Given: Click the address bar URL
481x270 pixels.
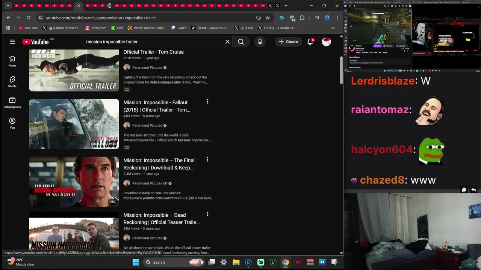Looking at the screenshot, I should 101,18.
